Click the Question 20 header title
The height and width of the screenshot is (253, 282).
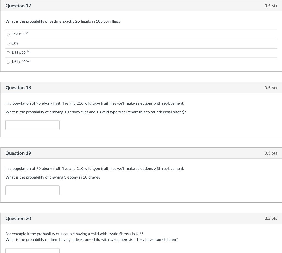coord(18,219)
